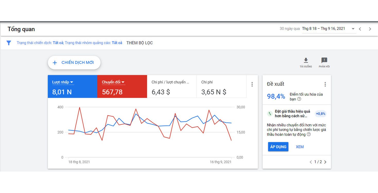Show the previous recommendation page
Viewport: 378px width, 193px height.
coord(311,162)
